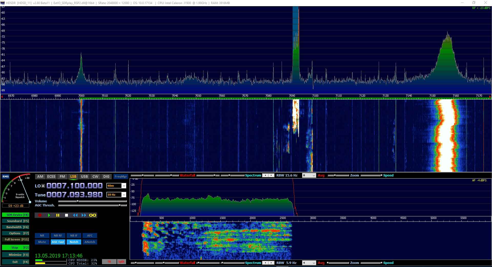Image resolution: width=492 pixels, height=267 pixels.
Task: Open SDR-Device [F8] settings
Action: tap(16, 215)
